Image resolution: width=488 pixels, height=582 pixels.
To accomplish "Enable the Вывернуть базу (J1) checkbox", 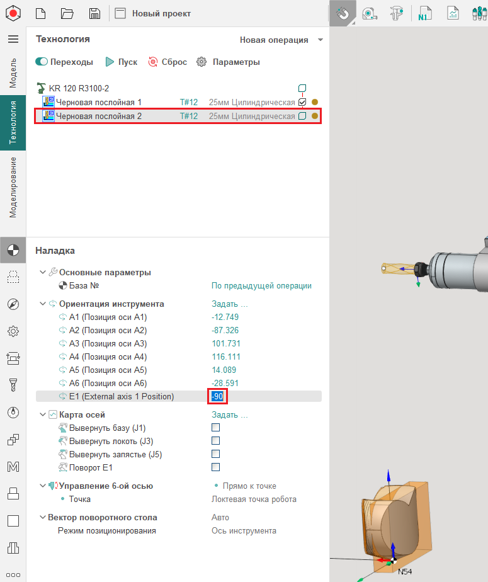I will coord(215,428).
